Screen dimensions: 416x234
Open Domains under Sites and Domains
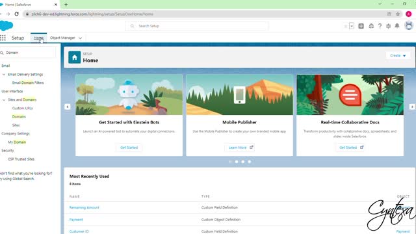point(19,117)
